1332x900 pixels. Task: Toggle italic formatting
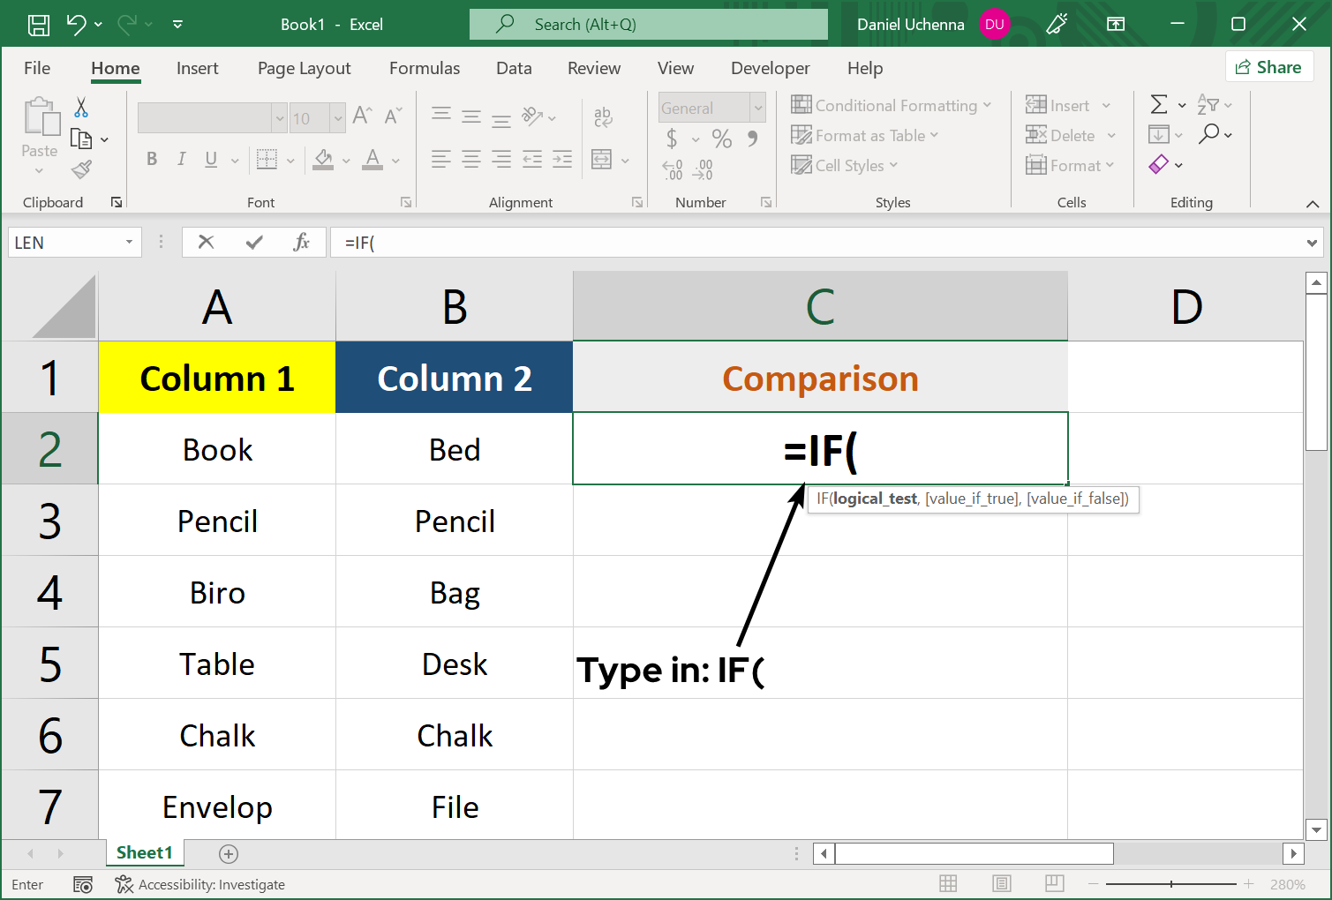point(181,159)
